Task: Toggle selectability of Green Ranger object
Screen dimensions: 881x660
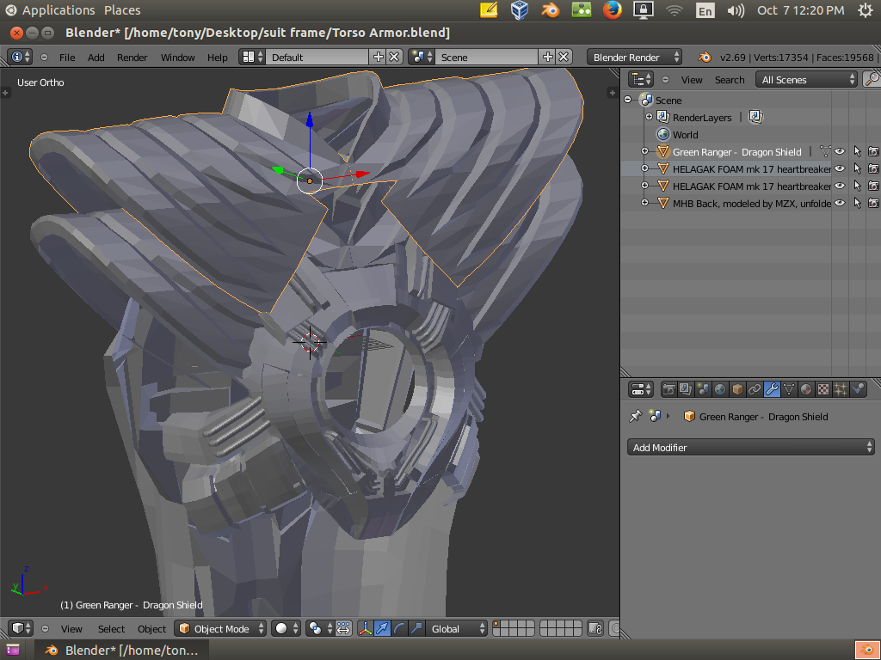Action: point(857,151)
